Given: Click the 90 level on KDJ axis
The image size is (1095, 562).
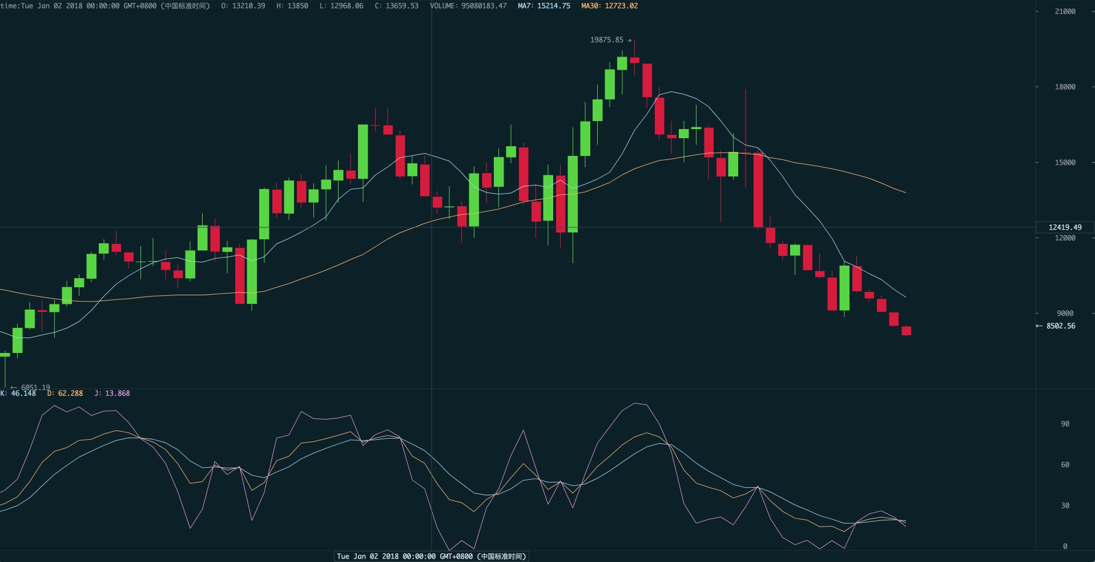Looking at the screenshot, I should click(x=1065, y=424).
